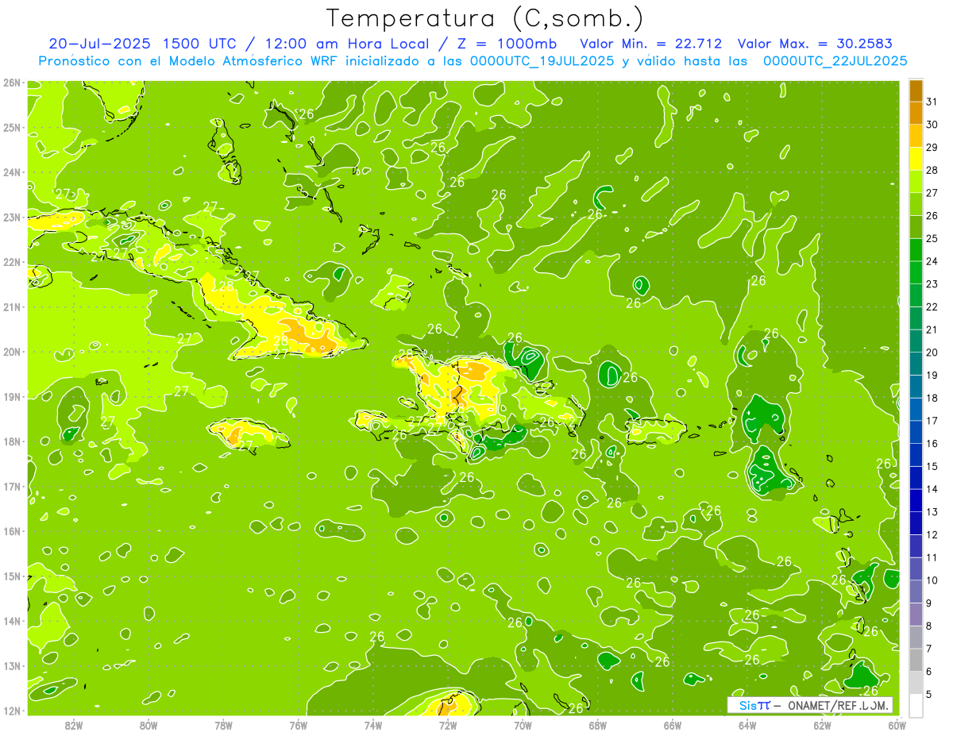Click the 62W longitude axis label
Screen dimensions: 953x736
pos(822,725)
